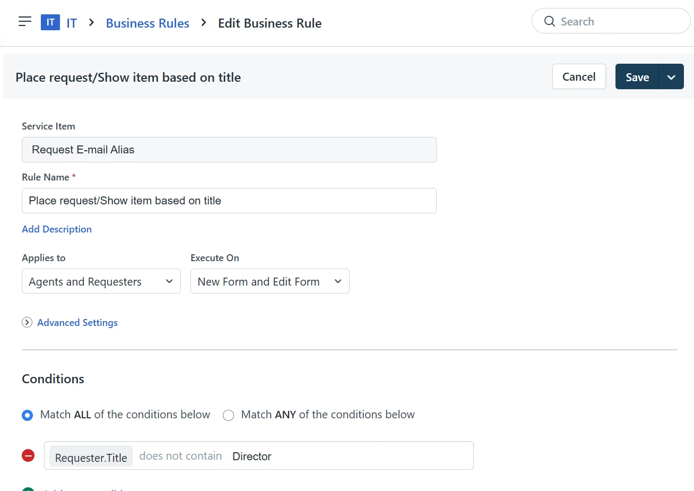Open the Applies to dropdown
The image size is (694, 491).
[101, 281]
